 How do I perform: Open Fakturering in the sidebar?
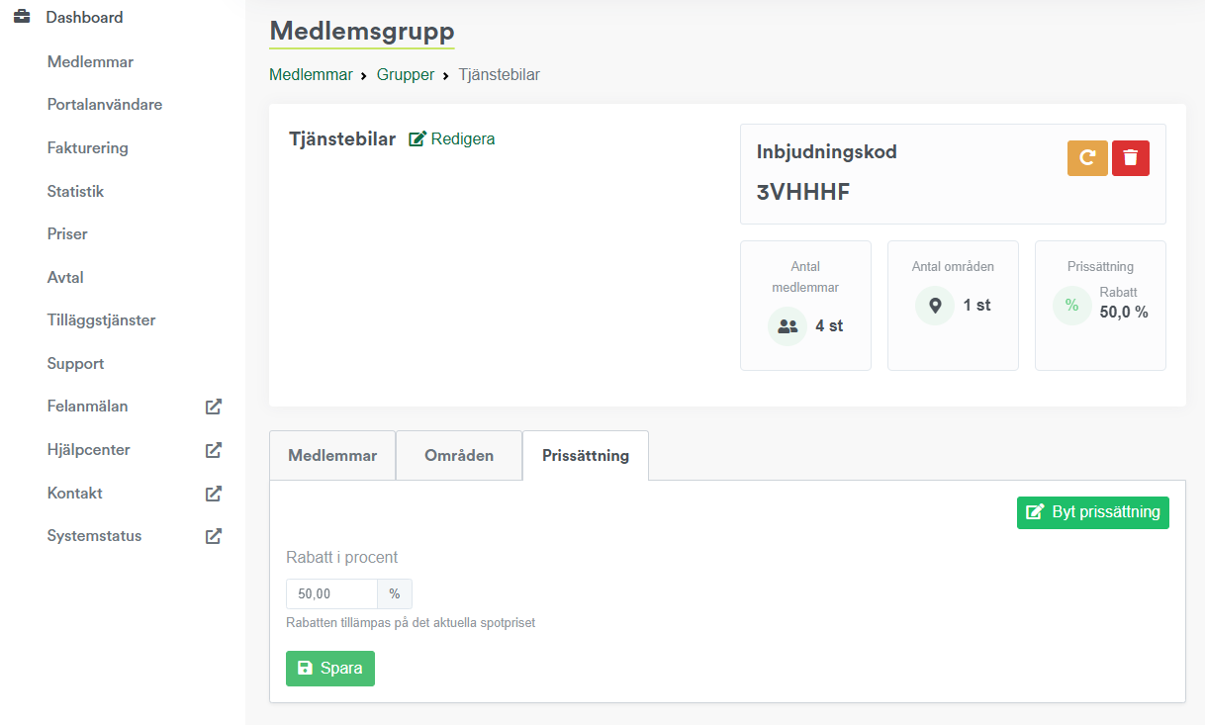click(x=88, y=148)
